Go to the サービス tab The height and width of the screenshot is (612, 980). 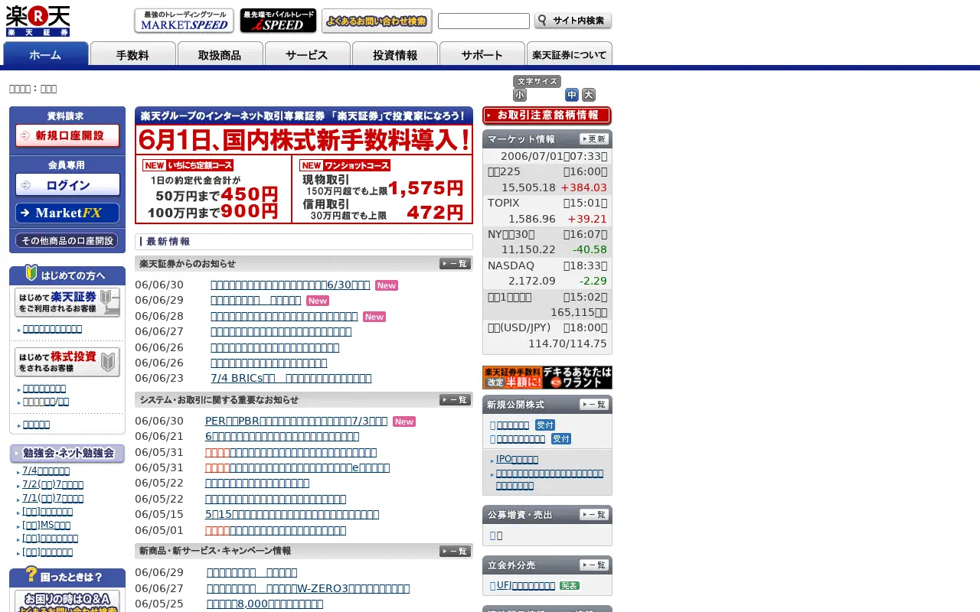308,54
